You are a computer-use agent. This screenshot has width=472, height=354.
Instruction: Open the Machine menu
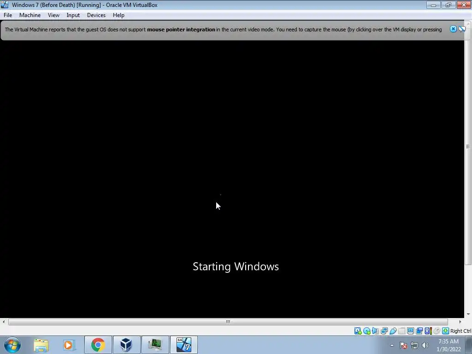30,15
